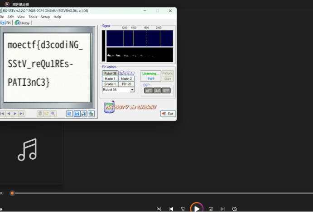Open the Robot 36 mode dropdown
The width and height of the screenshot is (313, 212).
(132, 90)
